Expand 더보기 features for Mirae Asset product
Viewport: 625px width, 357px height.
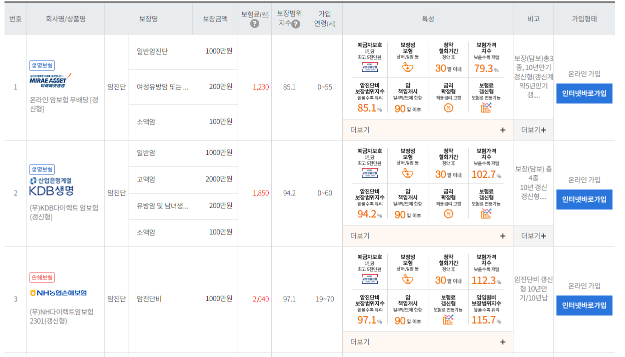[x=428, y=130]
